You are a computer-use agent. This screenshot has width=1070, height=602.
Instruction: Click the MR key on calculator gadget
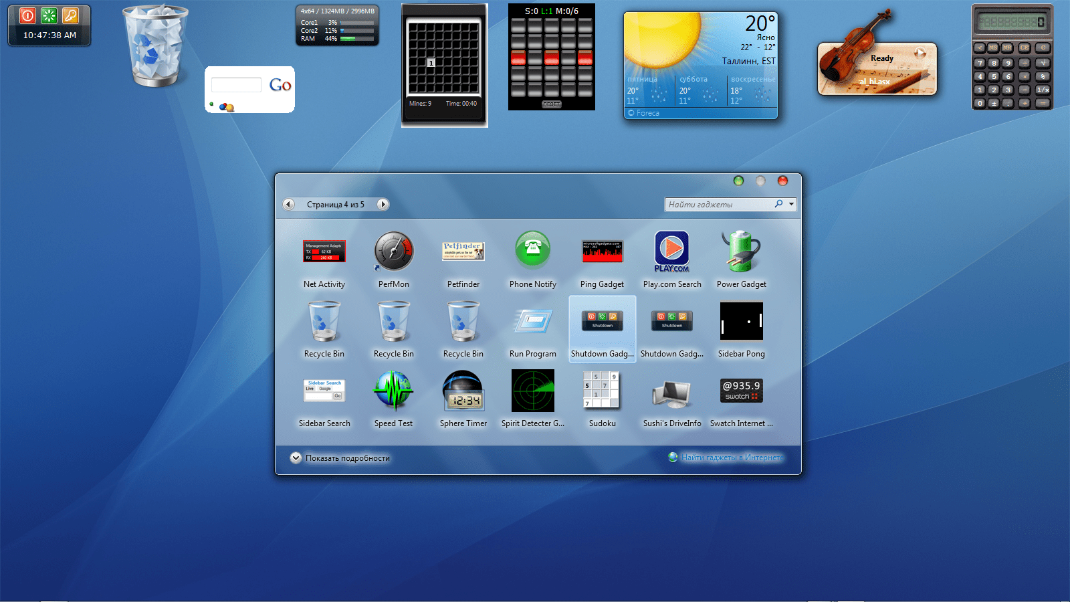tap(1007, 47)
